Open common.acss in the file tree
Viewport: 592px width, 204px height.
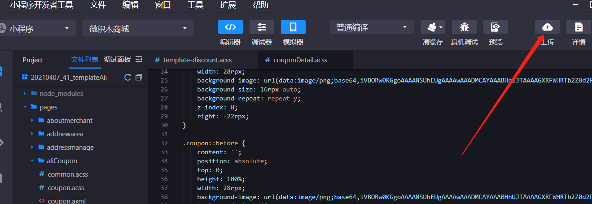pyautogui.click(x=68, y=174)
